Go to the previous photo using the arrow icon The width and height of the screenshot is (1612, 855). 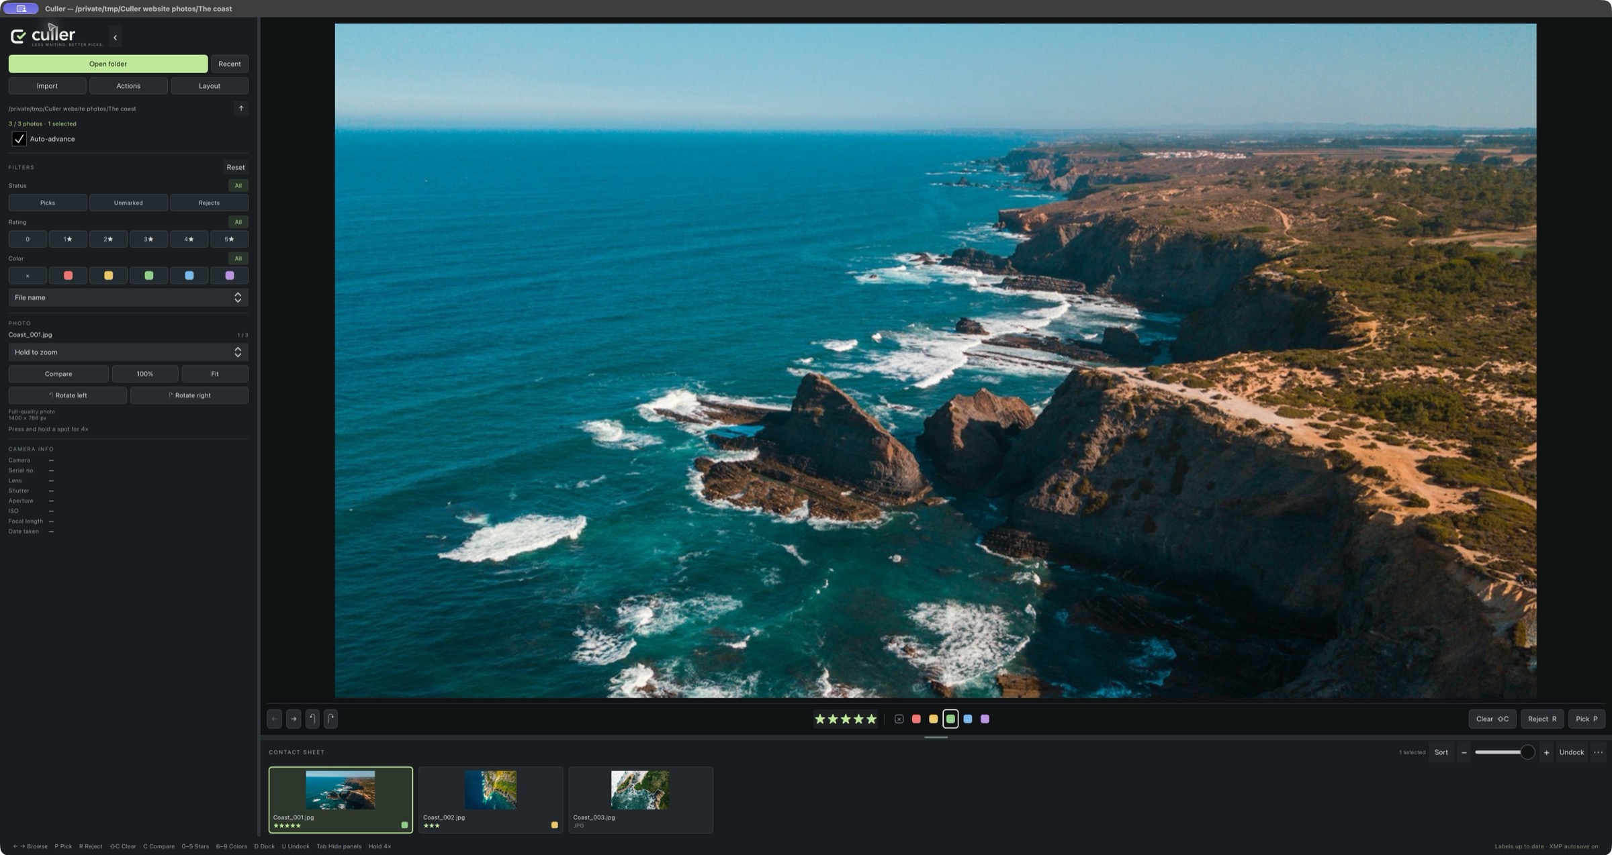pyautogui.click(x=274, y=719)
